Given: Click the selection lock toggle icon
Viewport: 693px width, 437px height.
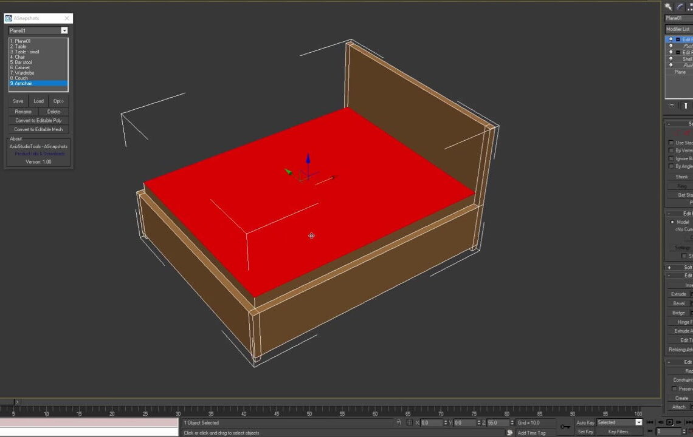Looking at the screenshot, I should tap(399, 422).
